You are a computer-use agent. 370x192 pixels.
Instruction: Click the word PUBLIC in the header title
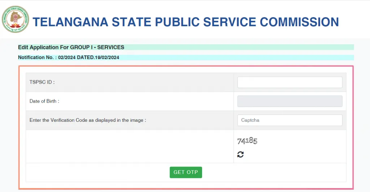(x=177, y=22)
